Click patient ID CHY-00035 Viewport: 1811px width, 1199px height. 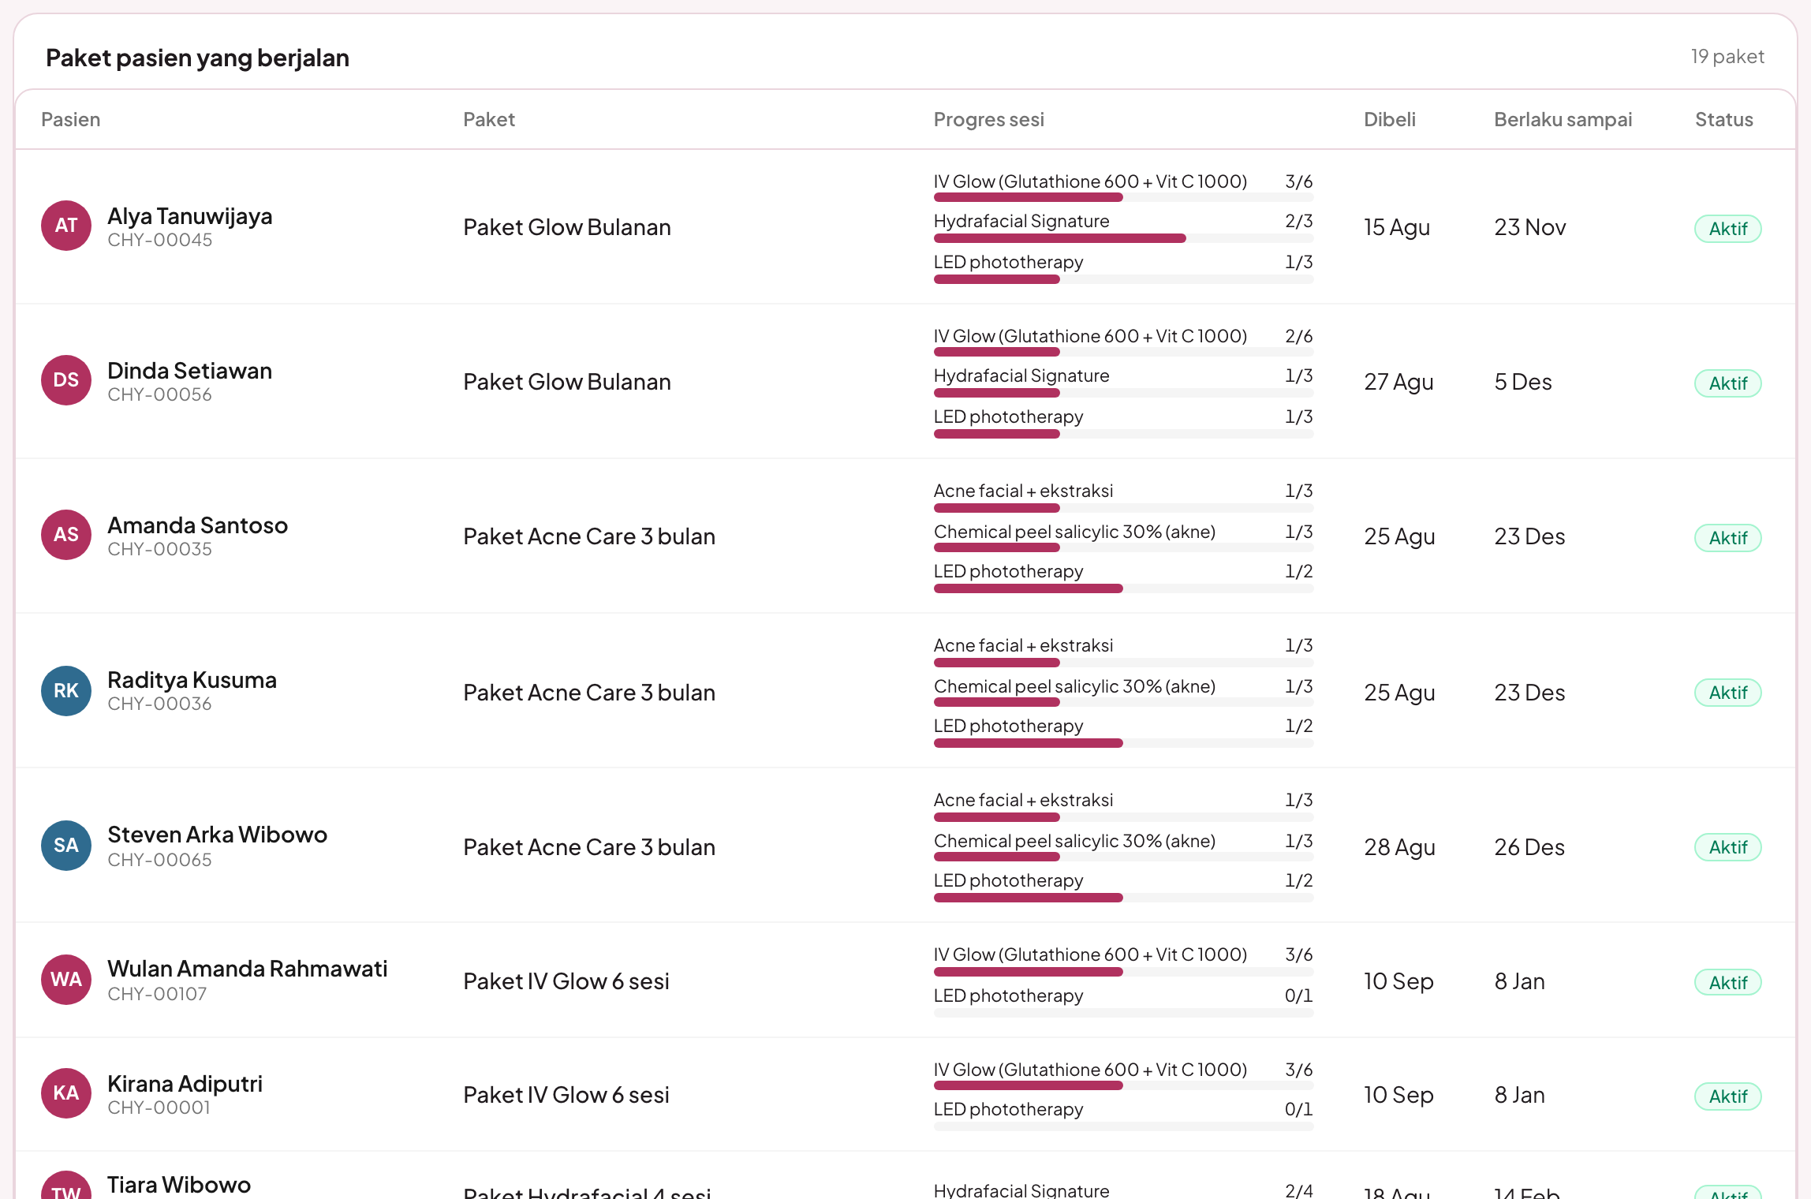tap(160, 549)
